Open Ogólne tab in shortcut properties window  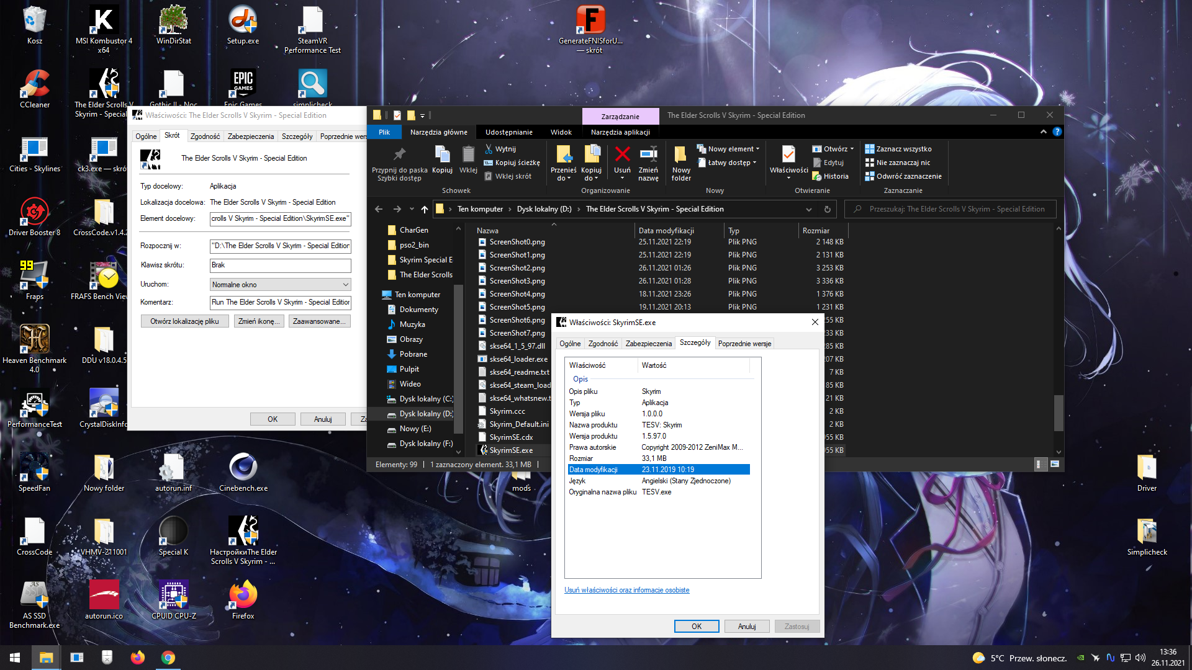146,136
